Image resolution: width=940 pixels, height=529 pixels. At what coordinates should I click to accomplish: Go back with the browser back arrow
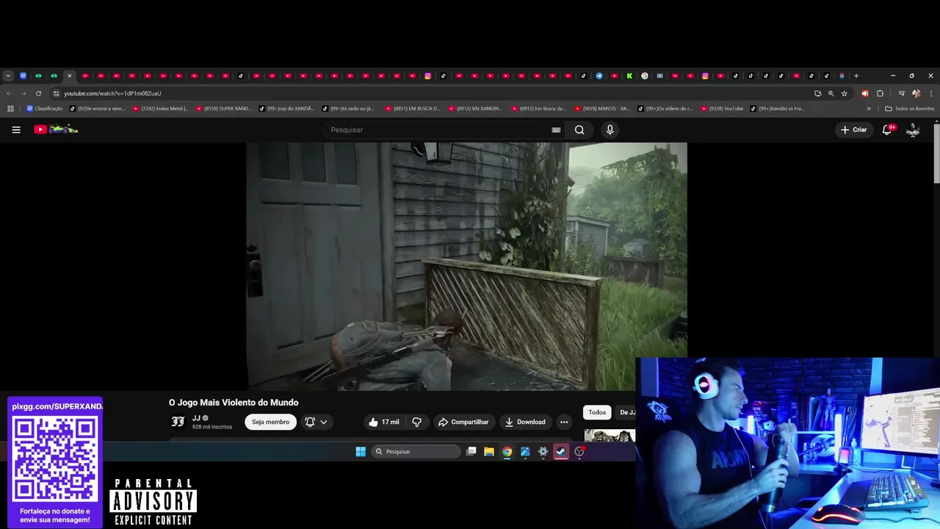pyautogui.click(x=9, y=93)
